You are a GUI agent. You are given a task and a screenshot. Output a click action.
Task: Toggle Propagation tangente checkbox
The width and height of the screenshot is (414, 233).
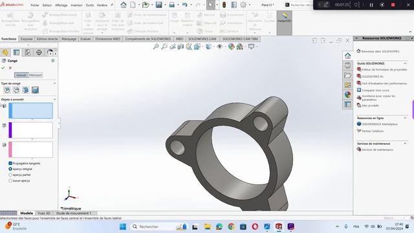click(x=10, y=163)
